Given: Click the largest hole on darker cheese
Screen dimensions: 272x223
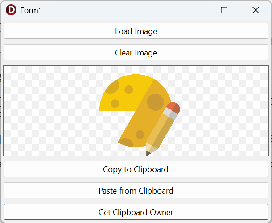Looking at the screenshot, I should 156,102.
